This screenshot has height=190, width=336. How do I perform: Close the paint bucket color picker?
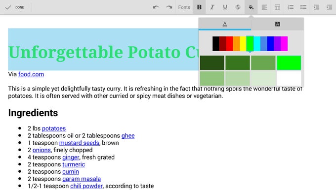pos(251,7)
